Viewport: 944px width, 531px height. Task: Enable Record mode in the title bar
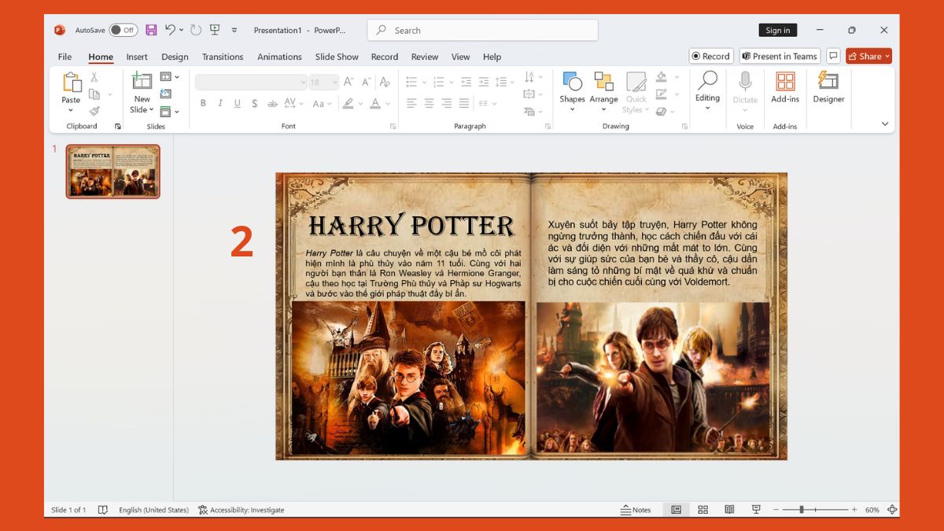click(710, 56)
